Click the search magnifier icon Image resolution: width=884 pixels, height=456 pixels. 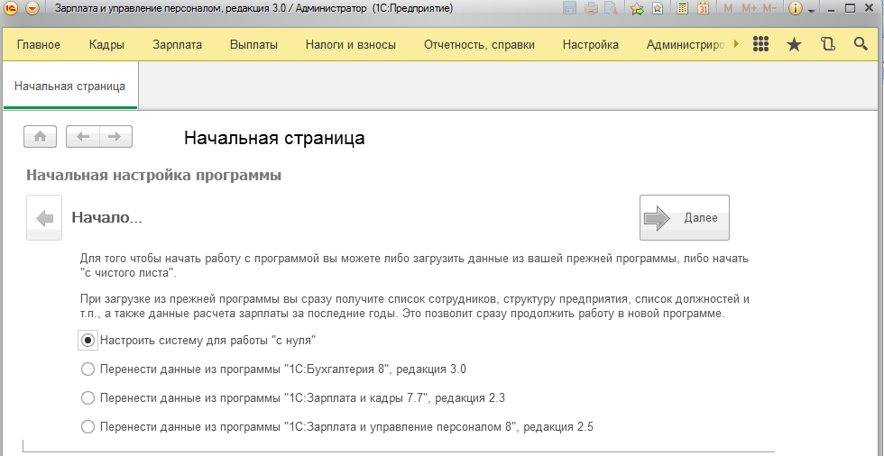861,44
